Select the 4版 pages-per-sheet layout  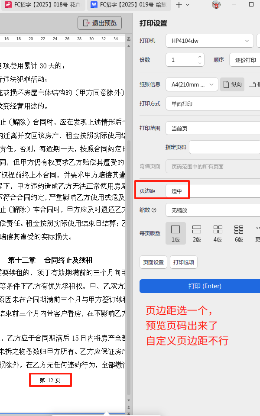click(218, 233)
